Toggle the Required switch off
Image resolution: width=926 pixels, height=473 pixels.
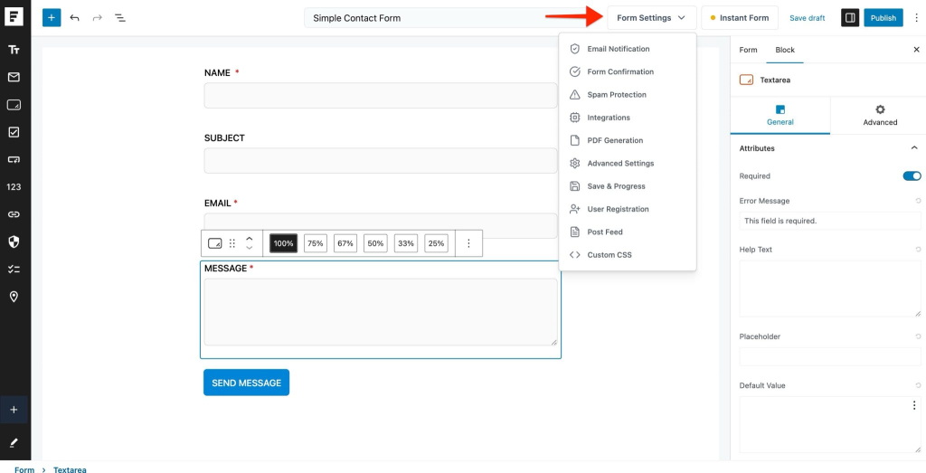click(912, 176)
